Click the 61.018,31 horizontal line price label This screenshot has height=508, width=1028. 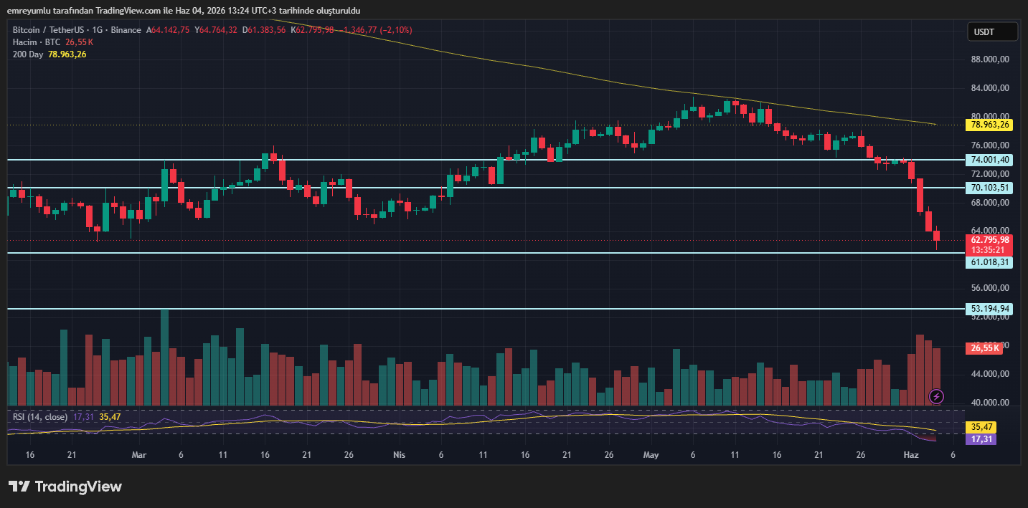[991, 262]
